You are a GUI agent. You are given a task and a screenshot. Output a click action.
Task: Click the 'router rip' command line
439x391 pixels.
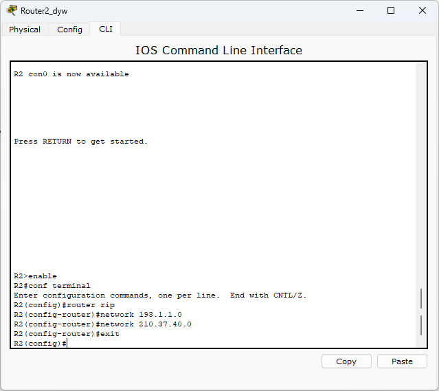pyautogui.click(x=65, y=305)
